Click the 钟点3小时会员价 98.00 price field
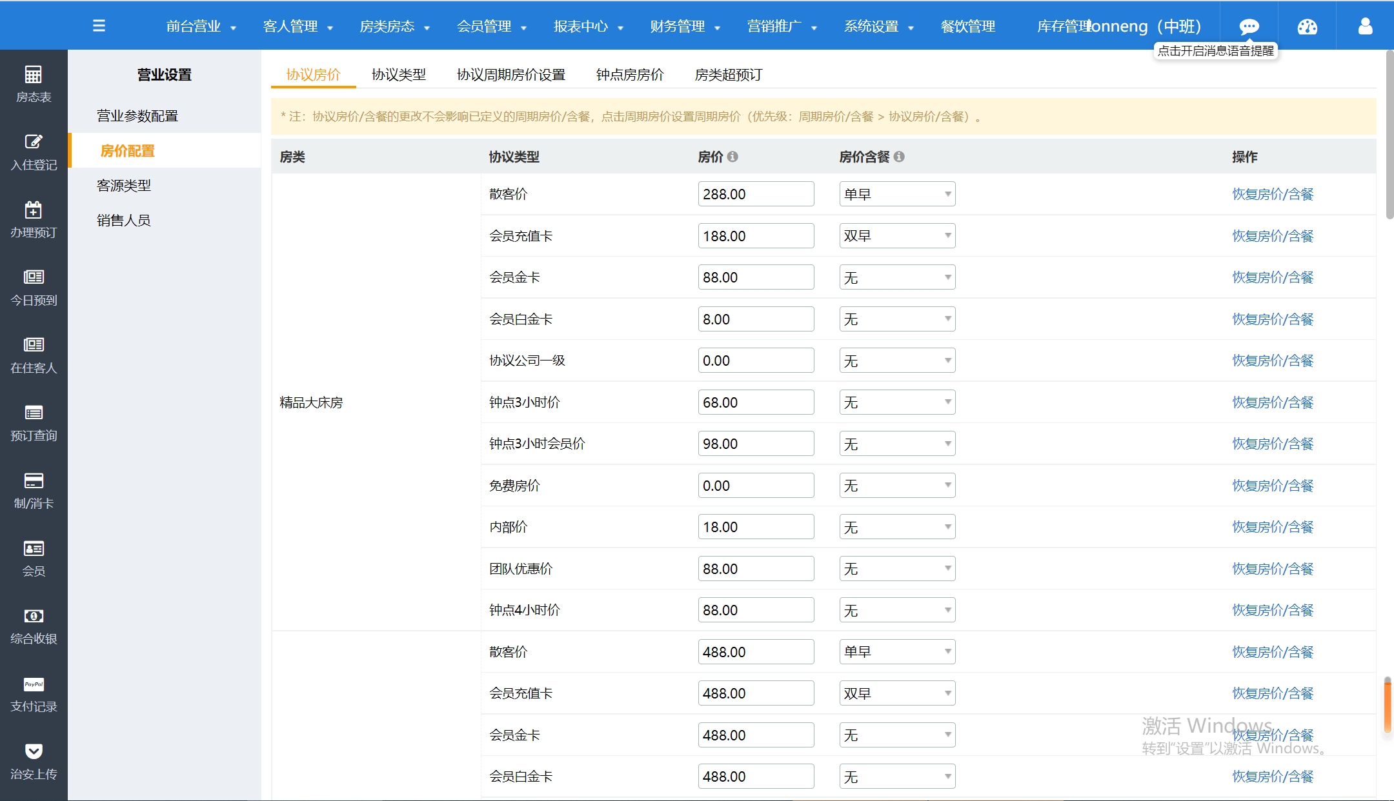 [x=756, y=444]
